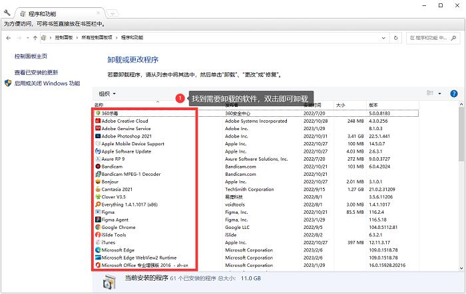Click the Axure RP 9 icon
Screen dimensions: 466x294
click(98, 159)
